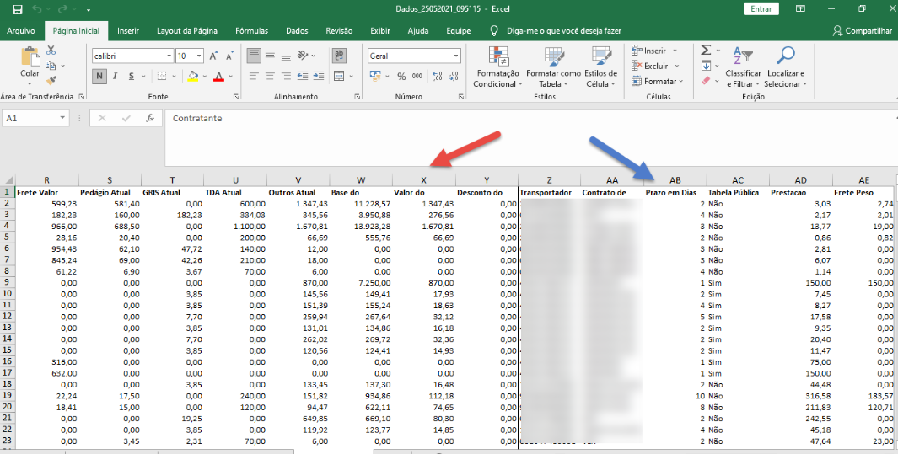Switch to the Fórmulas tab

click(251, 31)
